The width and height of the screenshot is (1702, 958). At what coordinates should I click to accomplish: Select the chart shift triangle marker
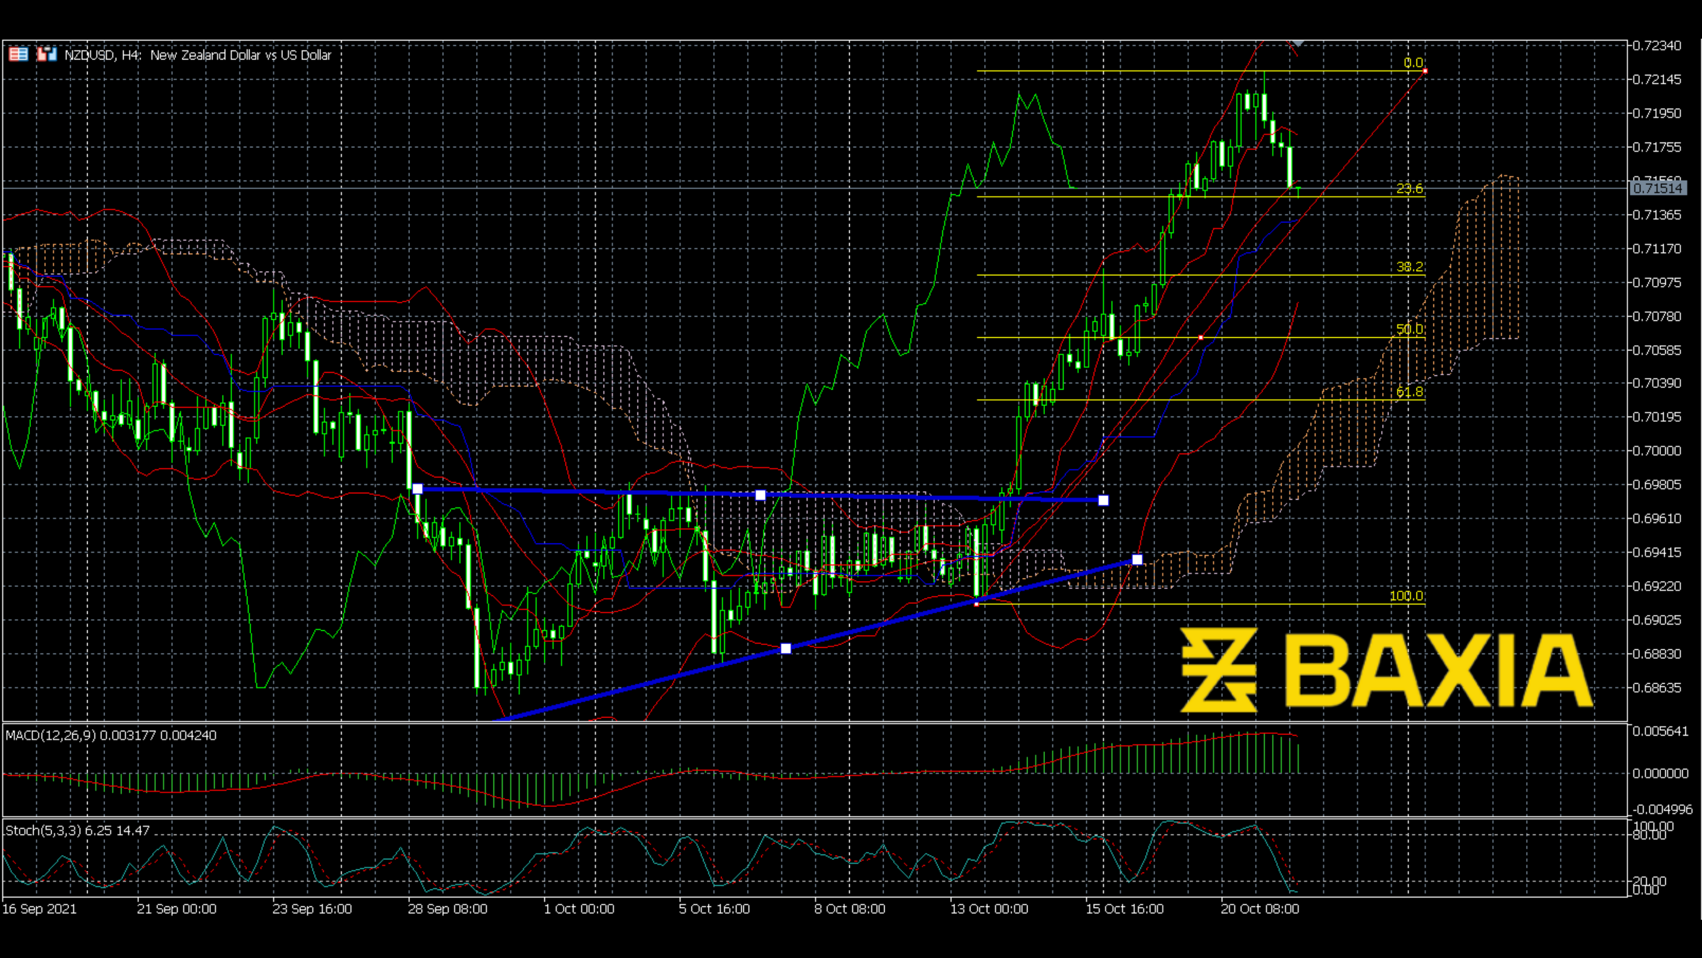pyautogui.click(x=1298, y=44)
